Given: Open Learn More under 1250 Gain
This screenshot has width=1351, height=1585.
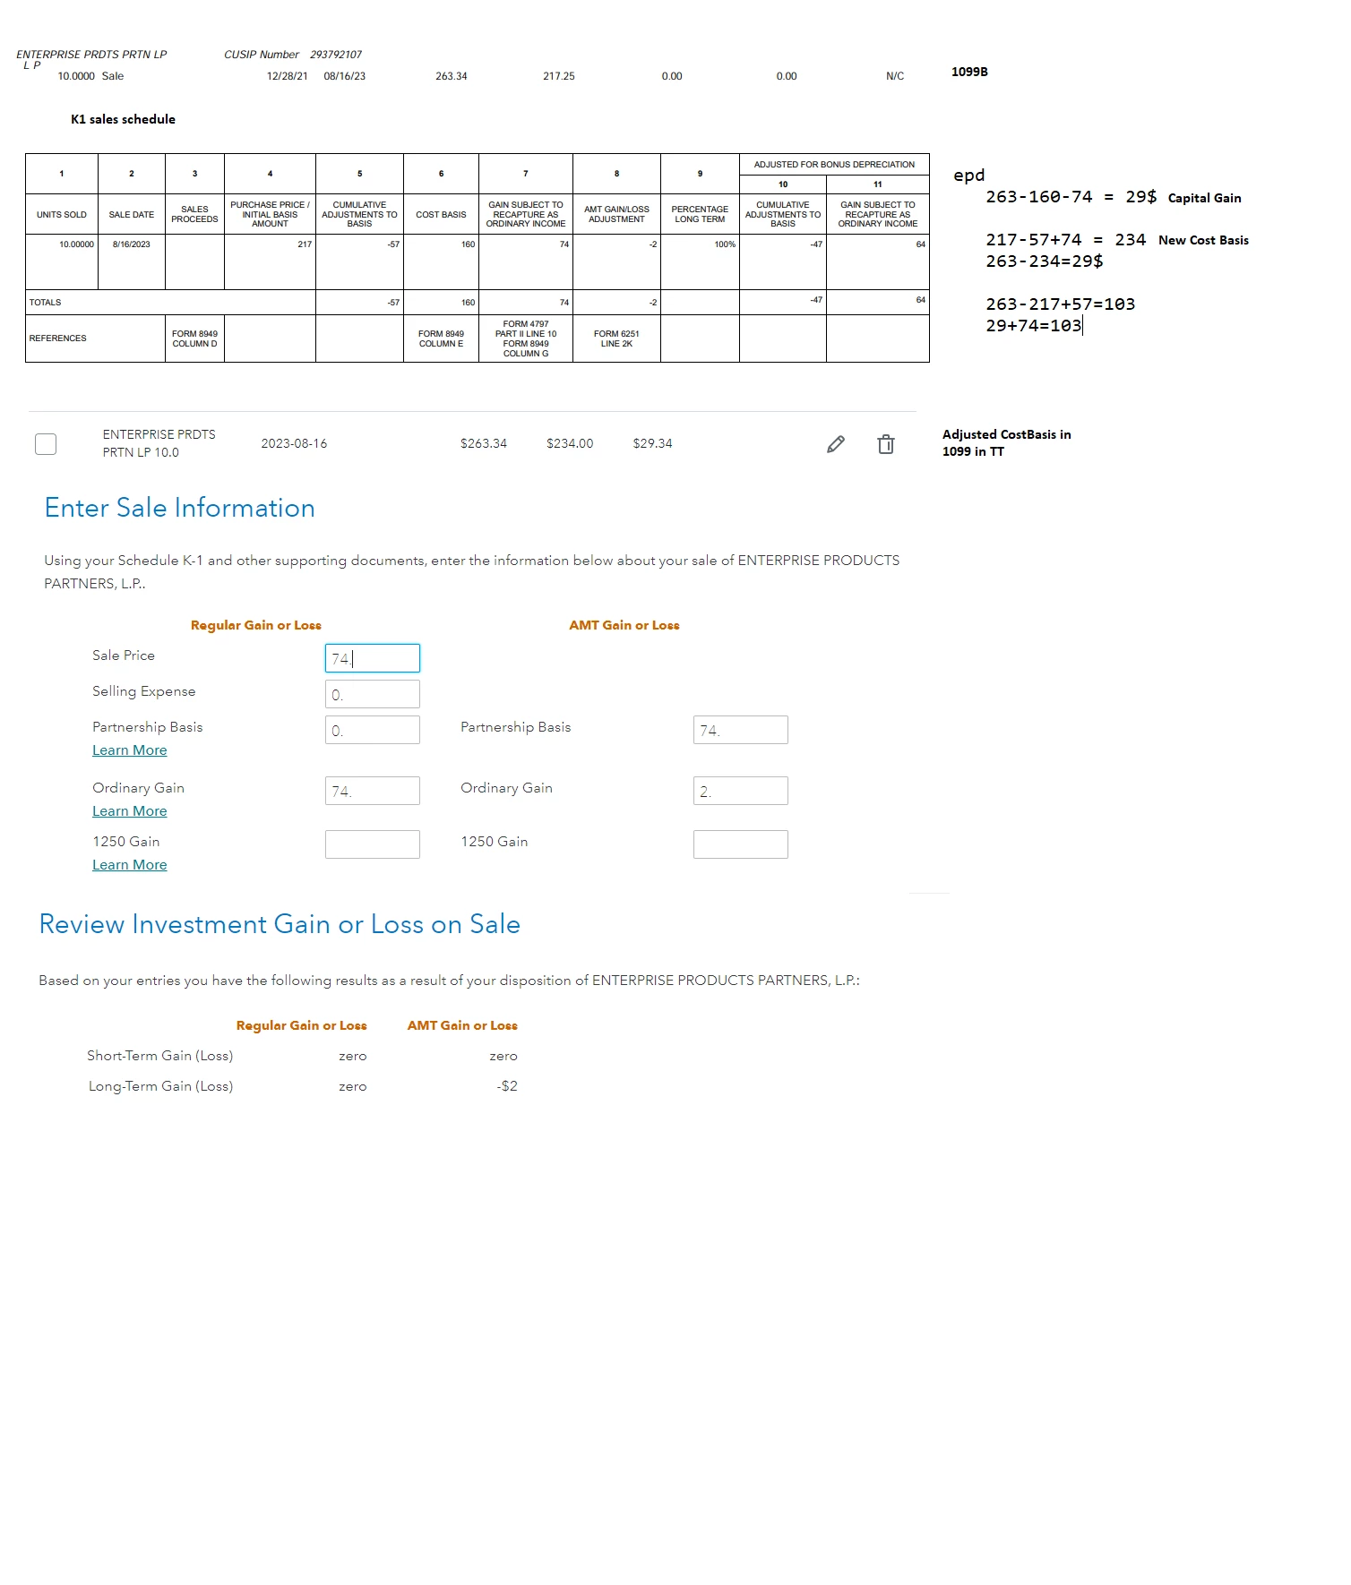Looking at the screenshot, I should coord(129,865).
